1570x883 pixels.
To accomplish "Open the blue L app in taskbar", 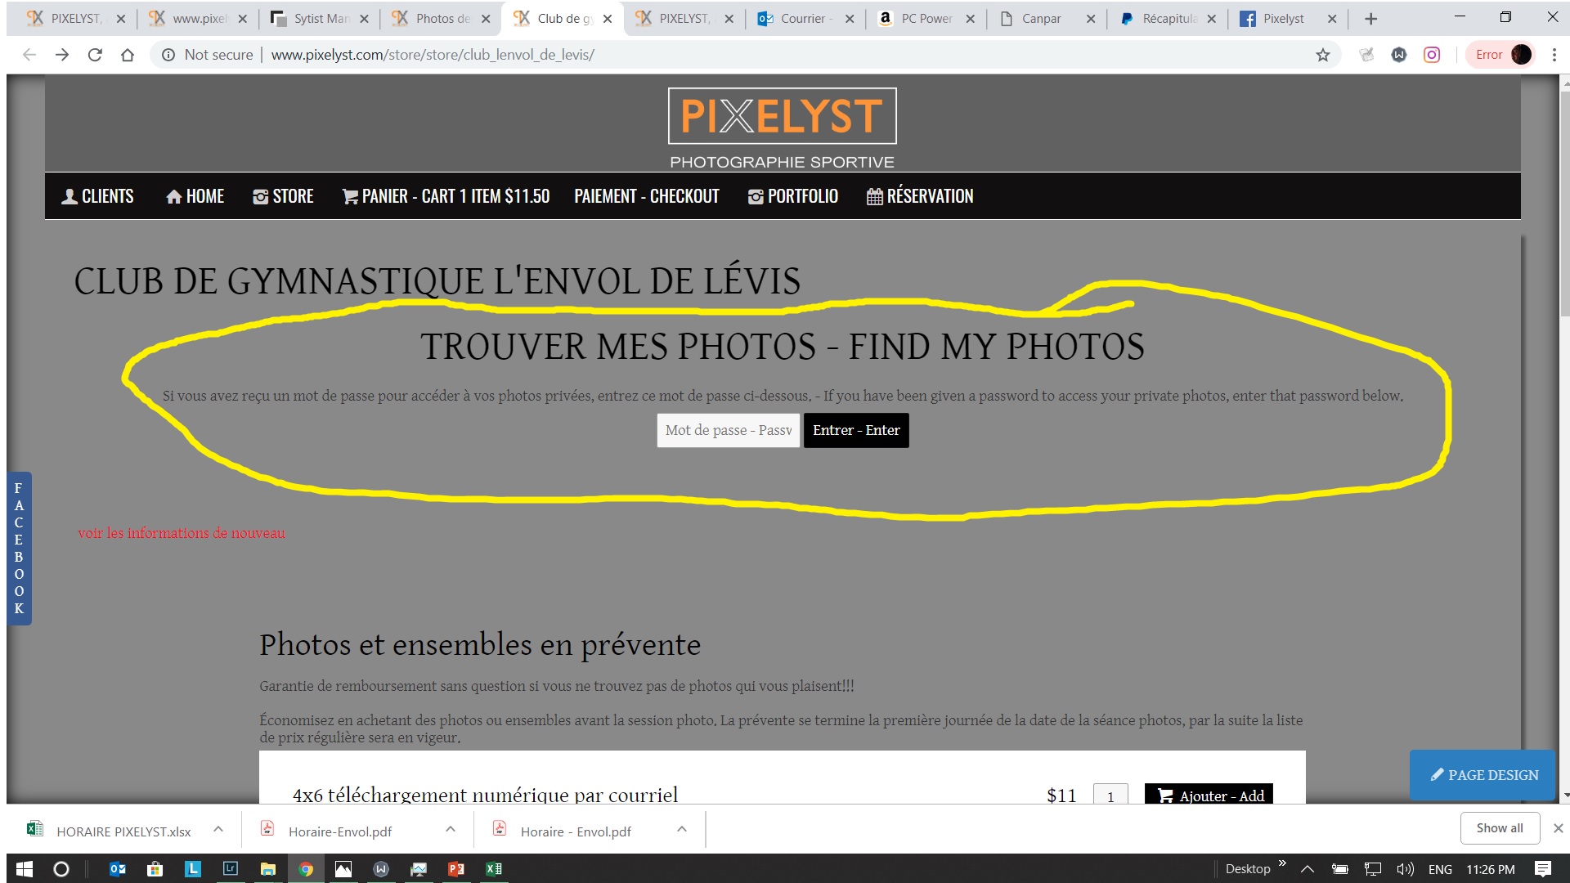I will pos(193,869).
